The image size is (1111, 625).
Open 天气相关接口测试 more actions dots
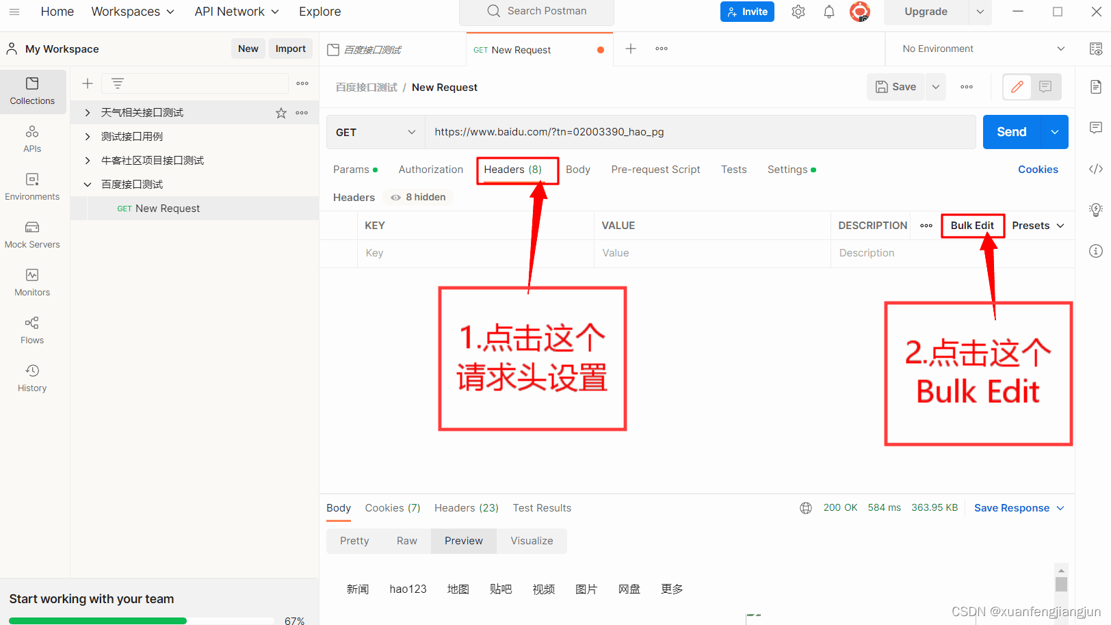(302, 113)
